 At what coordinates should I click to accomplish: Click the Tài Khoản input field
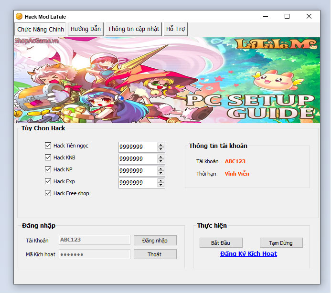(95, 240)
